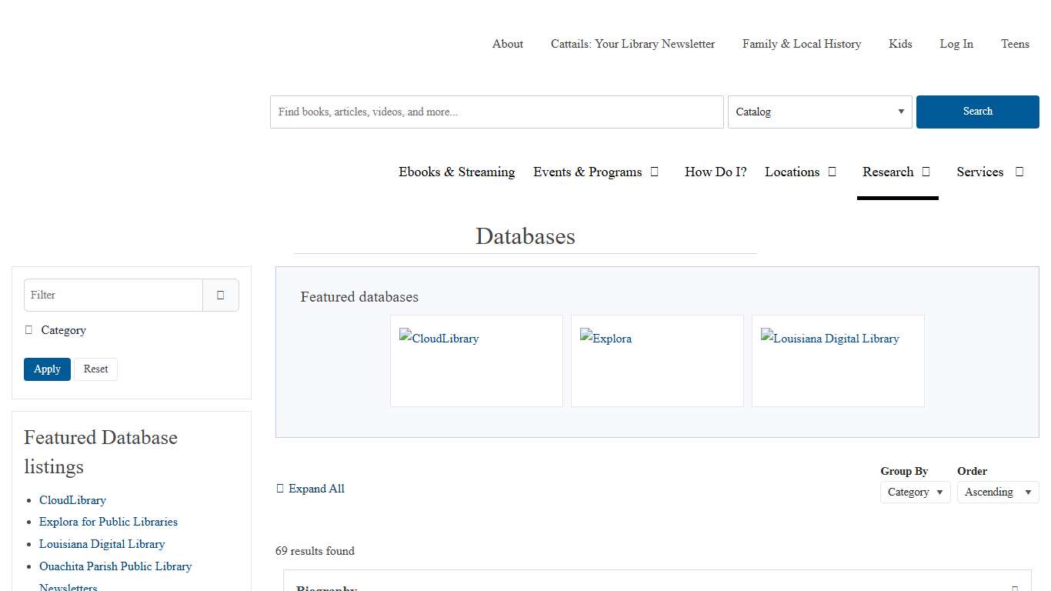Open the Services dropdown chevron

coord(1019,172)
